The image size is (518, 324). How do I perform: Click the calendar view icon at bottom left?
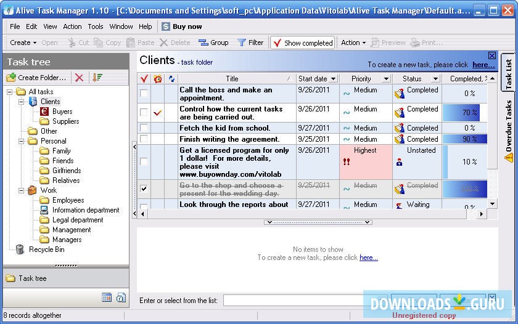(x=107, y=298)
